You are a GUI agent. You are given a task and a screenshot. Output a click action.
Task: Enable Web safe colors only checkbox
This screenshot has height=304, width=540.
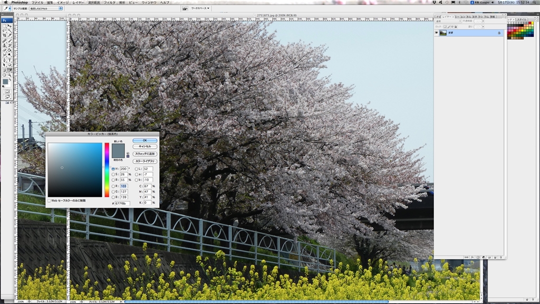point(49,201)
